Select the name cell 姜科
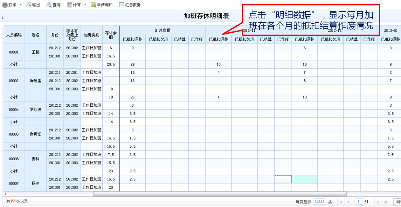 point(36,159)
